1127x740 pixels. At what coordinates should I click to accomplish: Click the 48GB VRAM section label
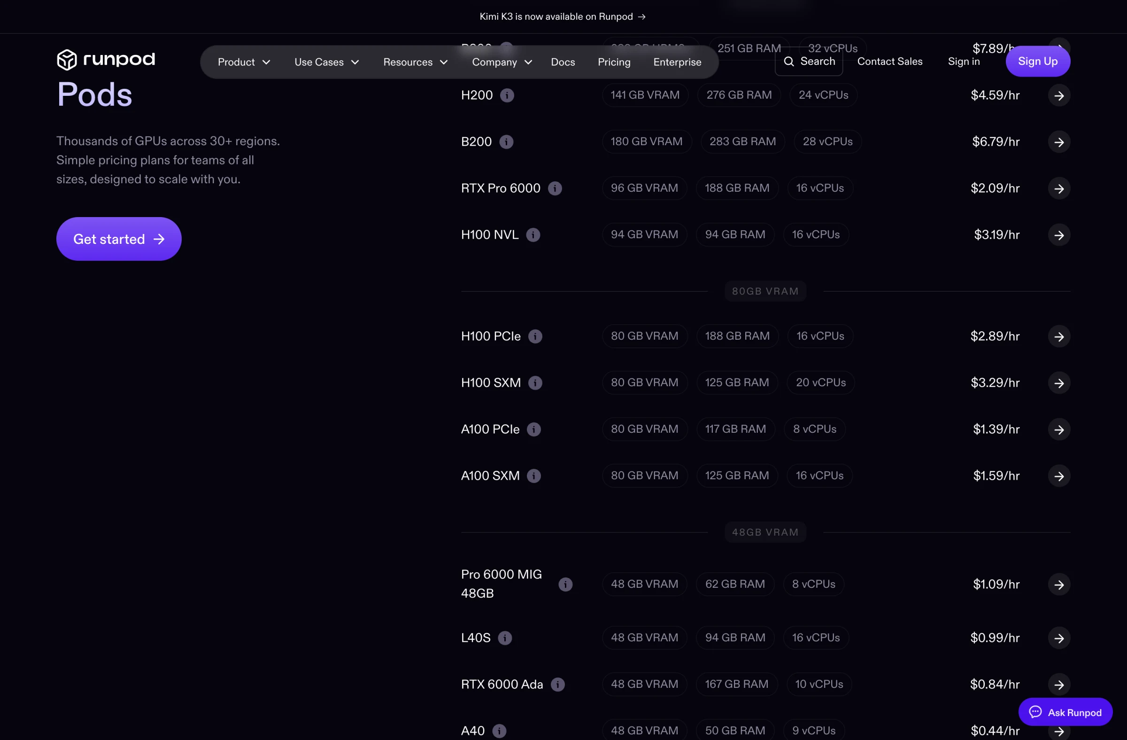[x=765, y=532]
